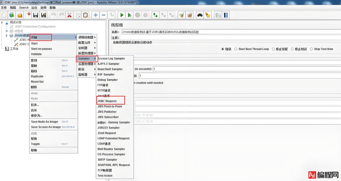This screenshot has height=181, width=341.
Task: Click Start no pauses toolbar icon
Action: [130, 15]
